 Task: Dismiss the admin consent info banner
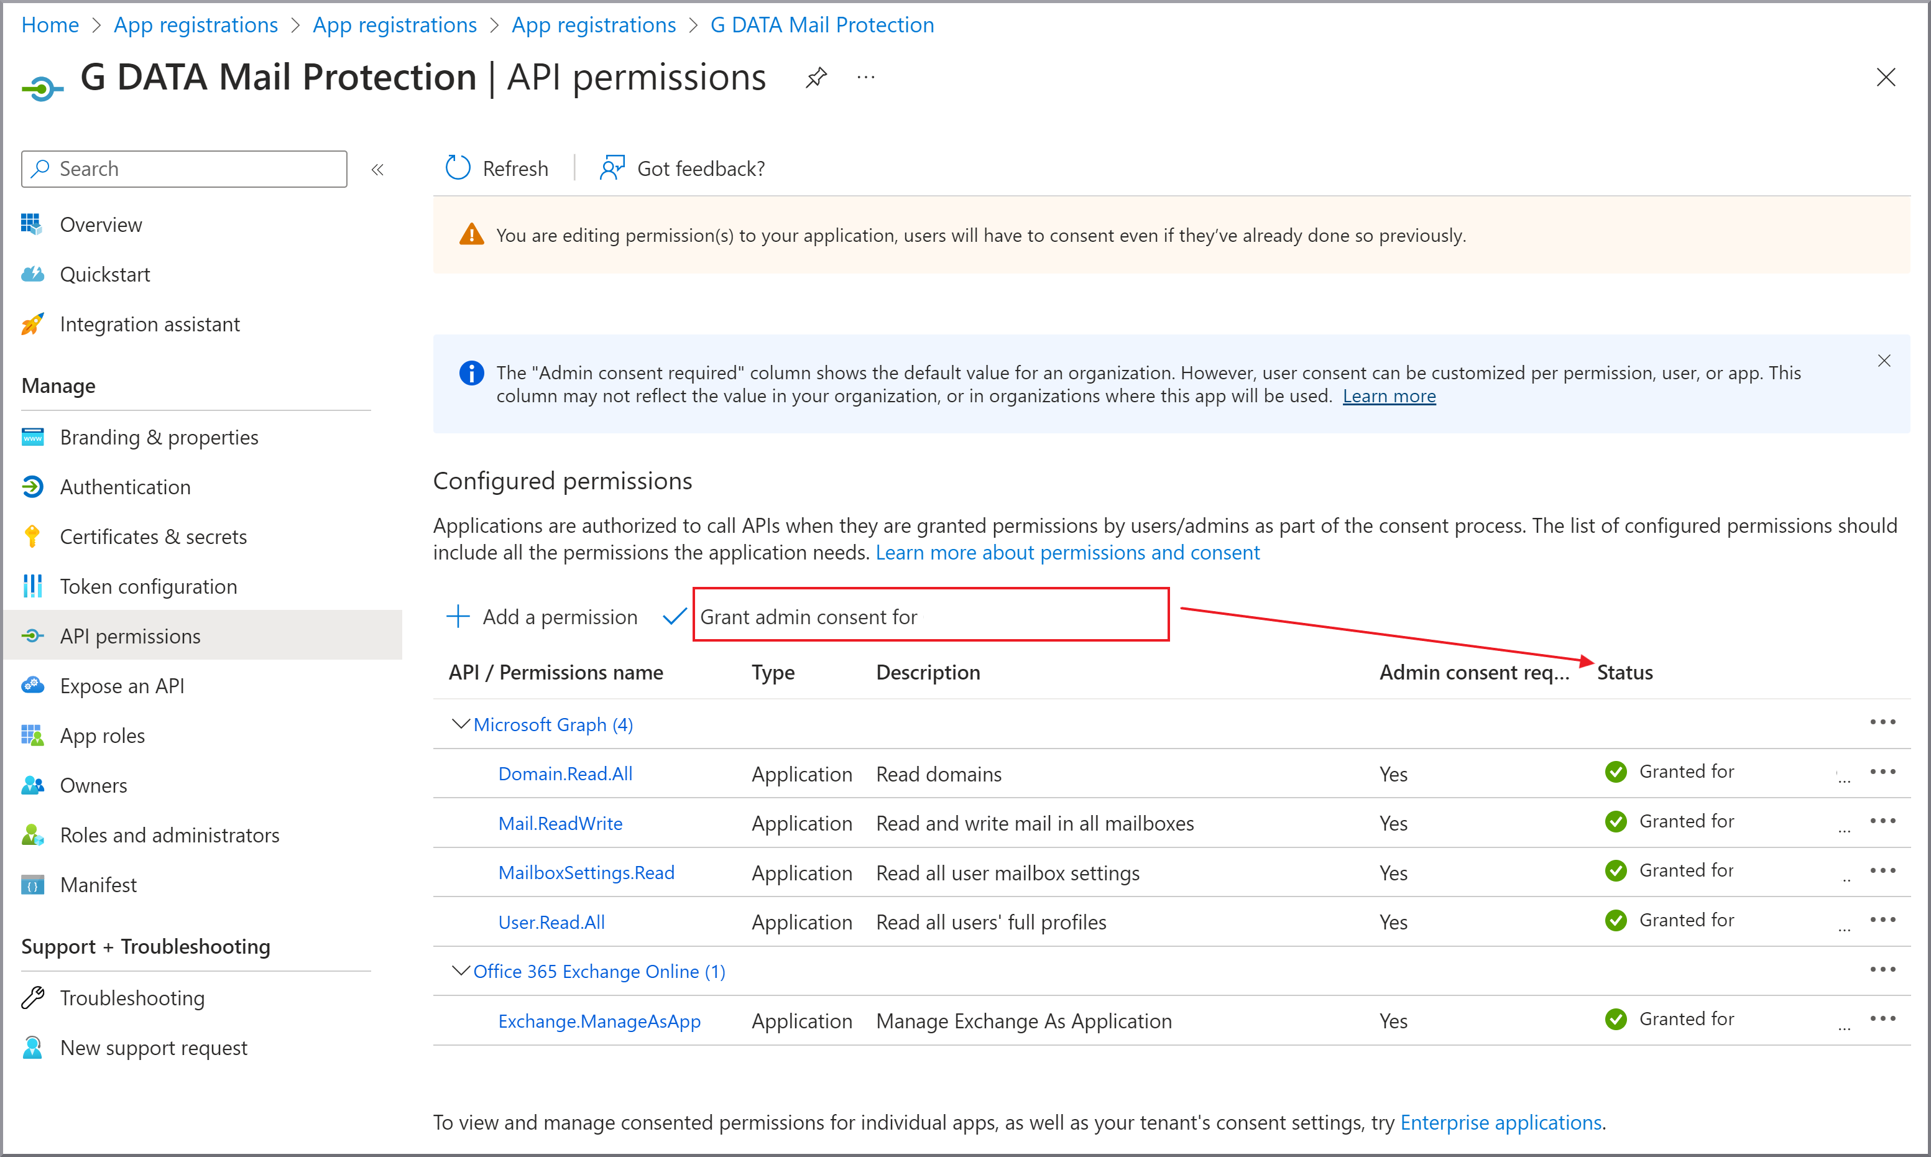pos(1884,360)
